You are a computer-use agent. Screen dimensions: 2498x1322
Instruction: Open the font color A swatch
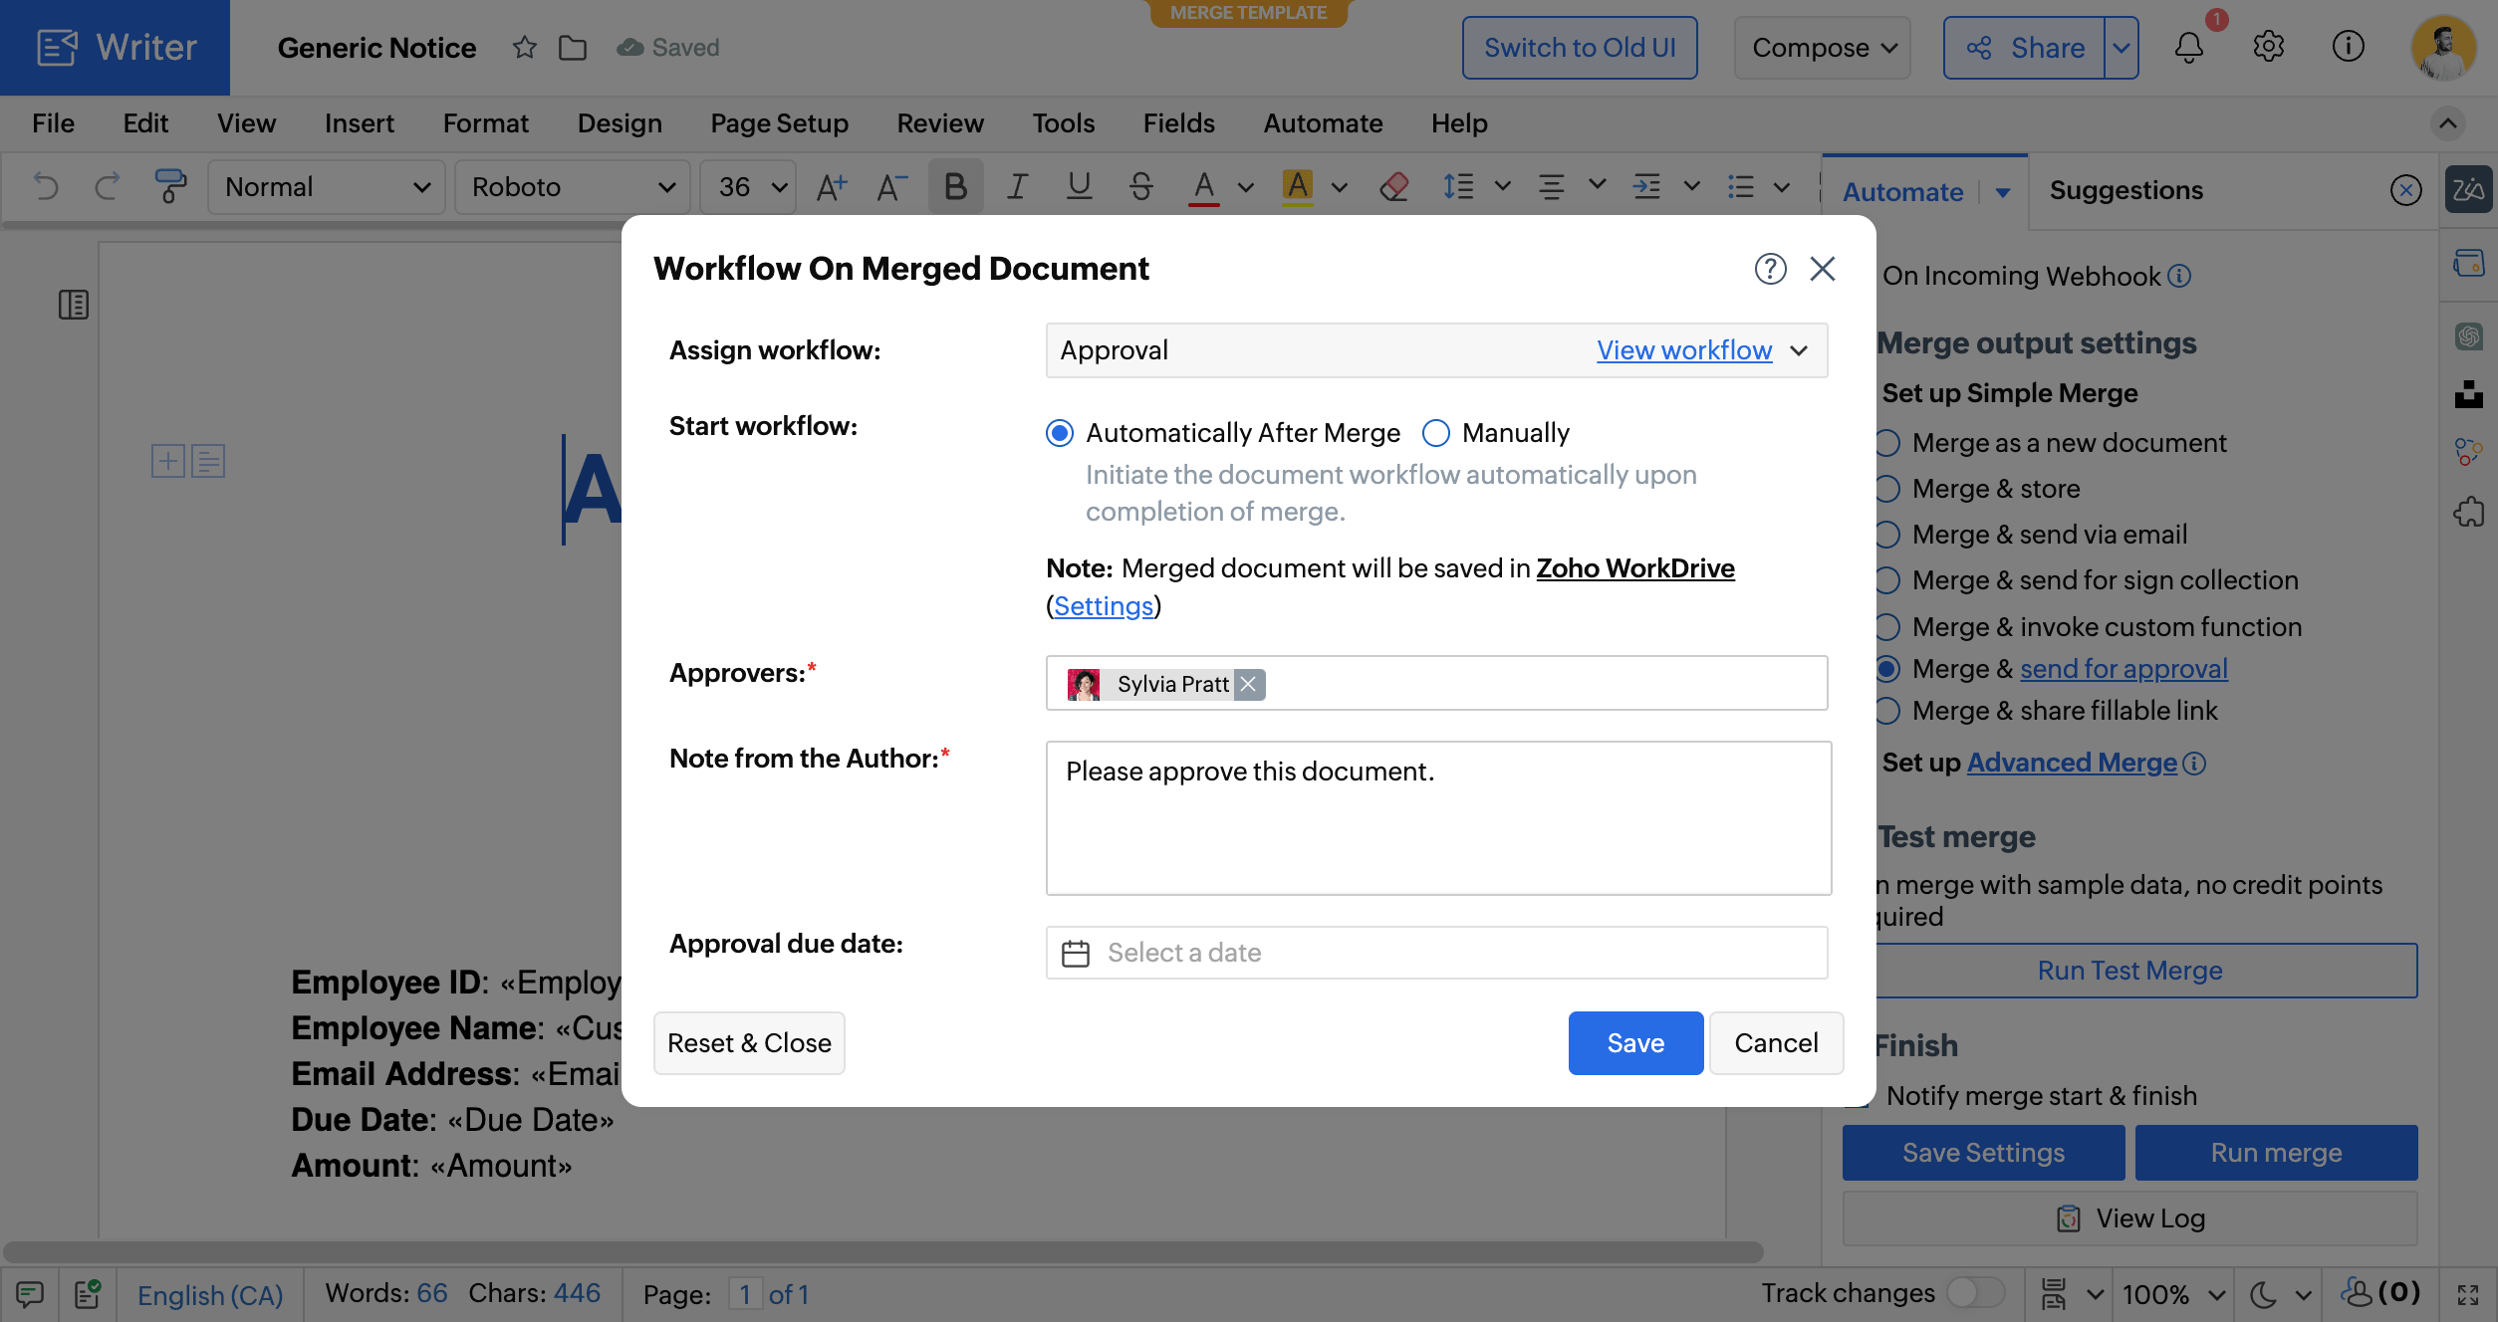coord(1203,186)
